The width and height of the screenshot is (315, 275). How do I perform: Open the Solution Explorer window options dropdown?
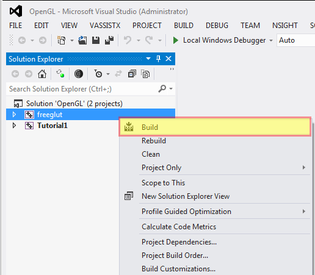coord(148,59)
